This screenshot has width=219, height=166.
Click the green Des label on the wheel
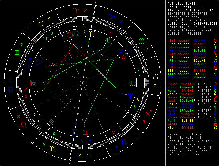click(x=132, y=83)
